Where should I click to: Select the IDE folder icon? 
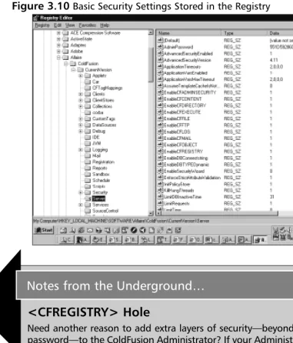(x=88, y=137)
